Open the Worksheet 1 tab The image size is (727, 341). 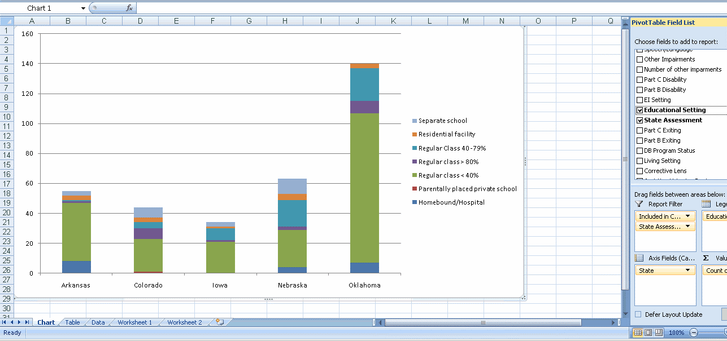[133, 322]
